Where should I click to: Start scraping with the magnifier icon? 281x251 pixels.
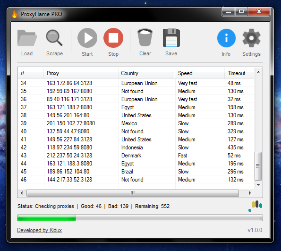pos(54,38)
